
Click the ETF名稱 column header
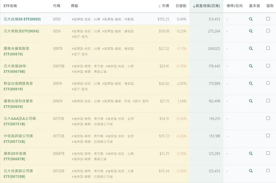10,6
